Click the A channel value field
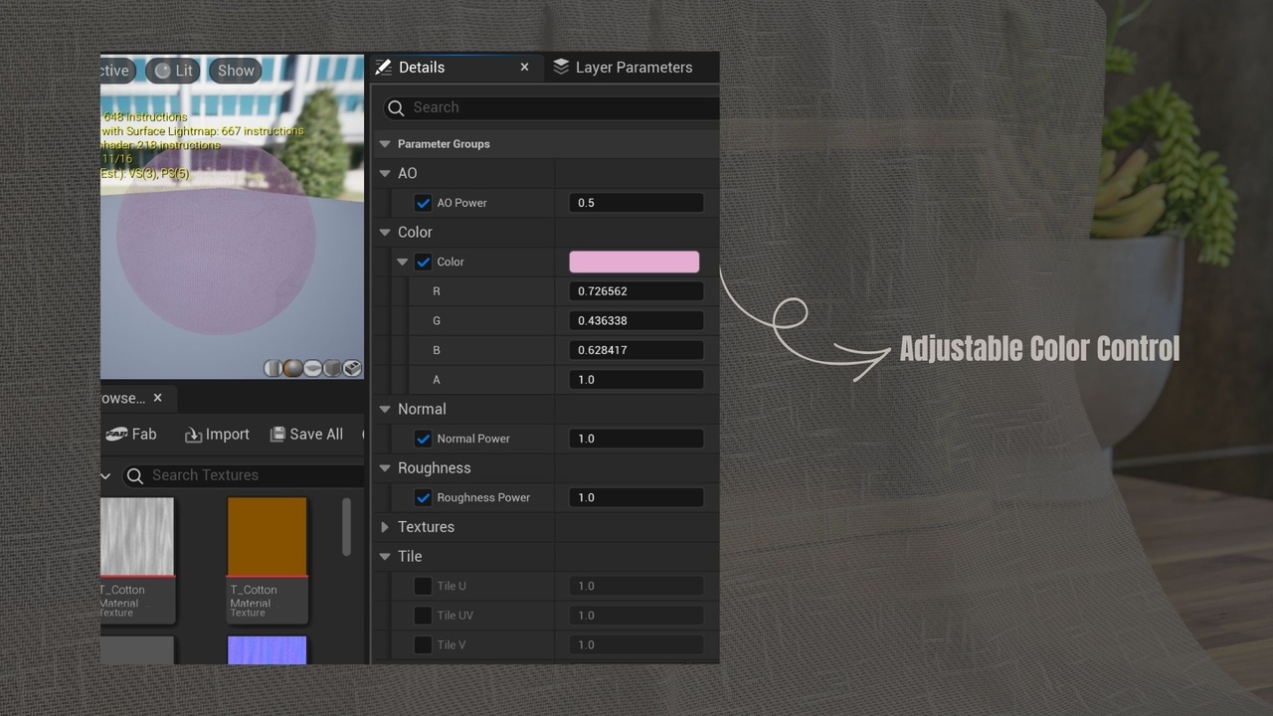 636,380
